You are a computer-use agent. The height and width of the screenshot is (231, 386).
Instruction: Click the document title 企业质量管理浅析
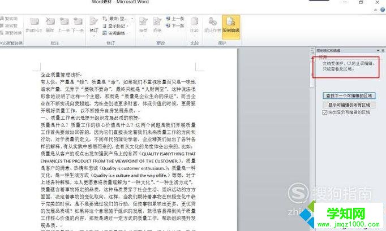click(61, 75)
